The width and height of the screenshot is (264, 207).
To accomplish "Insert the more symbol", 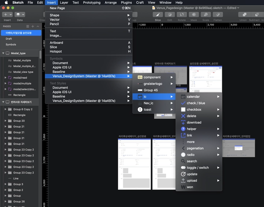I will pos(199,142).
